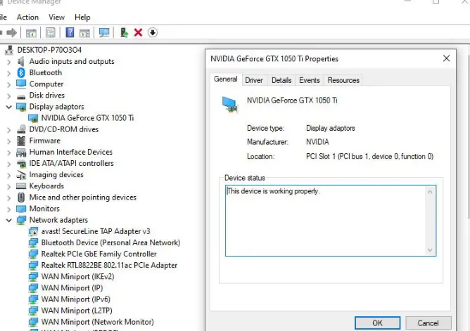470x331 pixels.
Task: Click the red X Uninstall device icon
Action: coord(138,32)
